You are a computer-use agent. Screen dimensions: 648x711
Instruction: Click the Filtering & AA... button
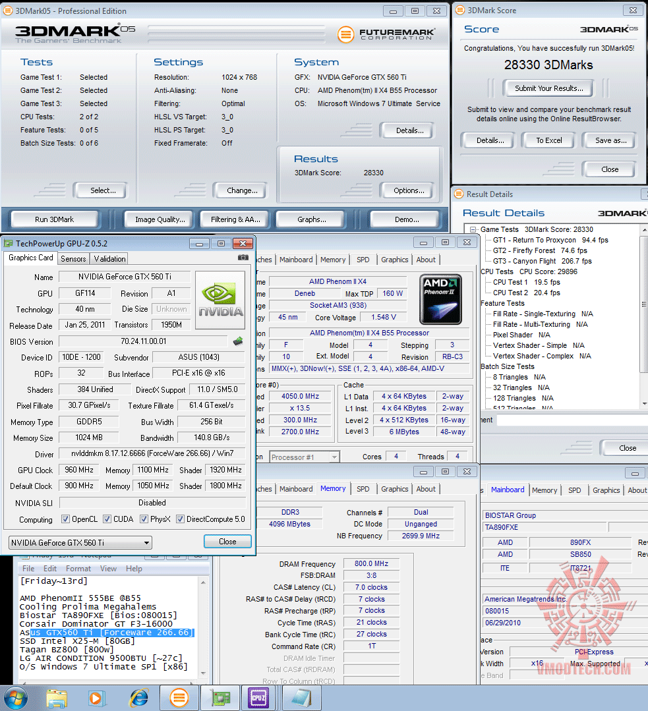235,219
